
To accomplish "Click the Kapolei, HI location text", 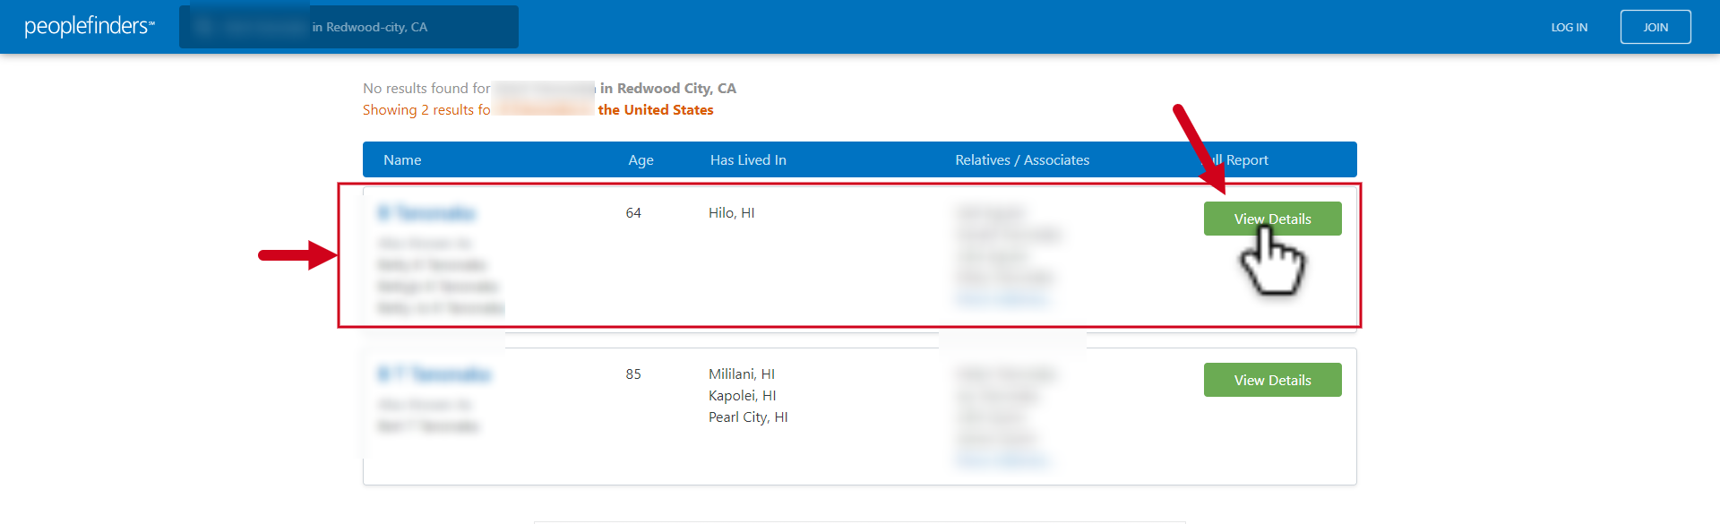I will pyautogui.click(x=742, y=396).
